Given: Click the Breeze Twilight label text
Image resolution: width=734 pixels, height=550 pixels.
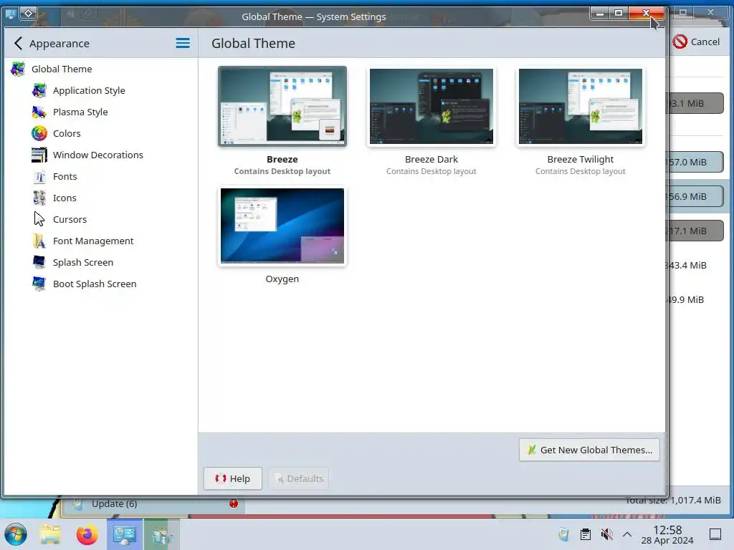Looking at the screenshot, I should coord(581,160).
